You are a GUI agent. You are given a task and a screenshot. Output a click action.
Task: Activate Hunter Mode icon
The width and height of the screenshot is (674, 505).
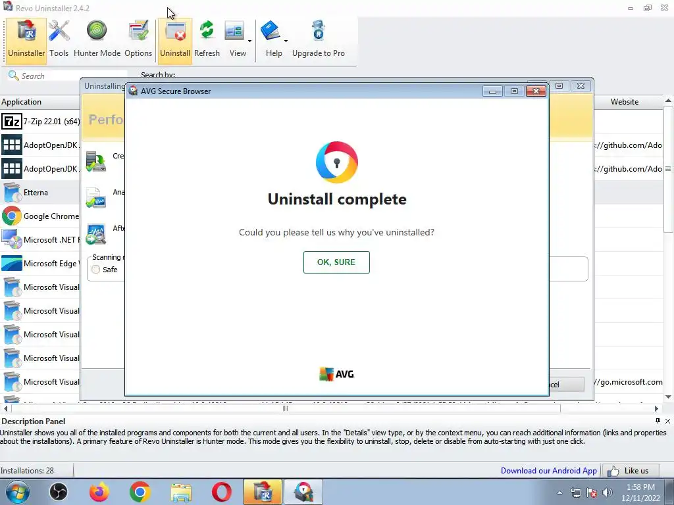click(97, 39)
